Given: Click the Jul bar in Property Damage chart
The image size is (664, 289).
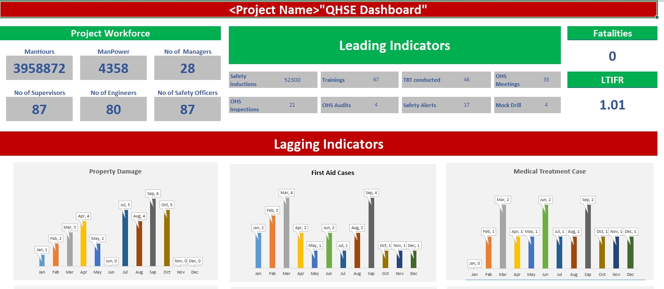Looking at the screenshot, I should click(125, 238).
